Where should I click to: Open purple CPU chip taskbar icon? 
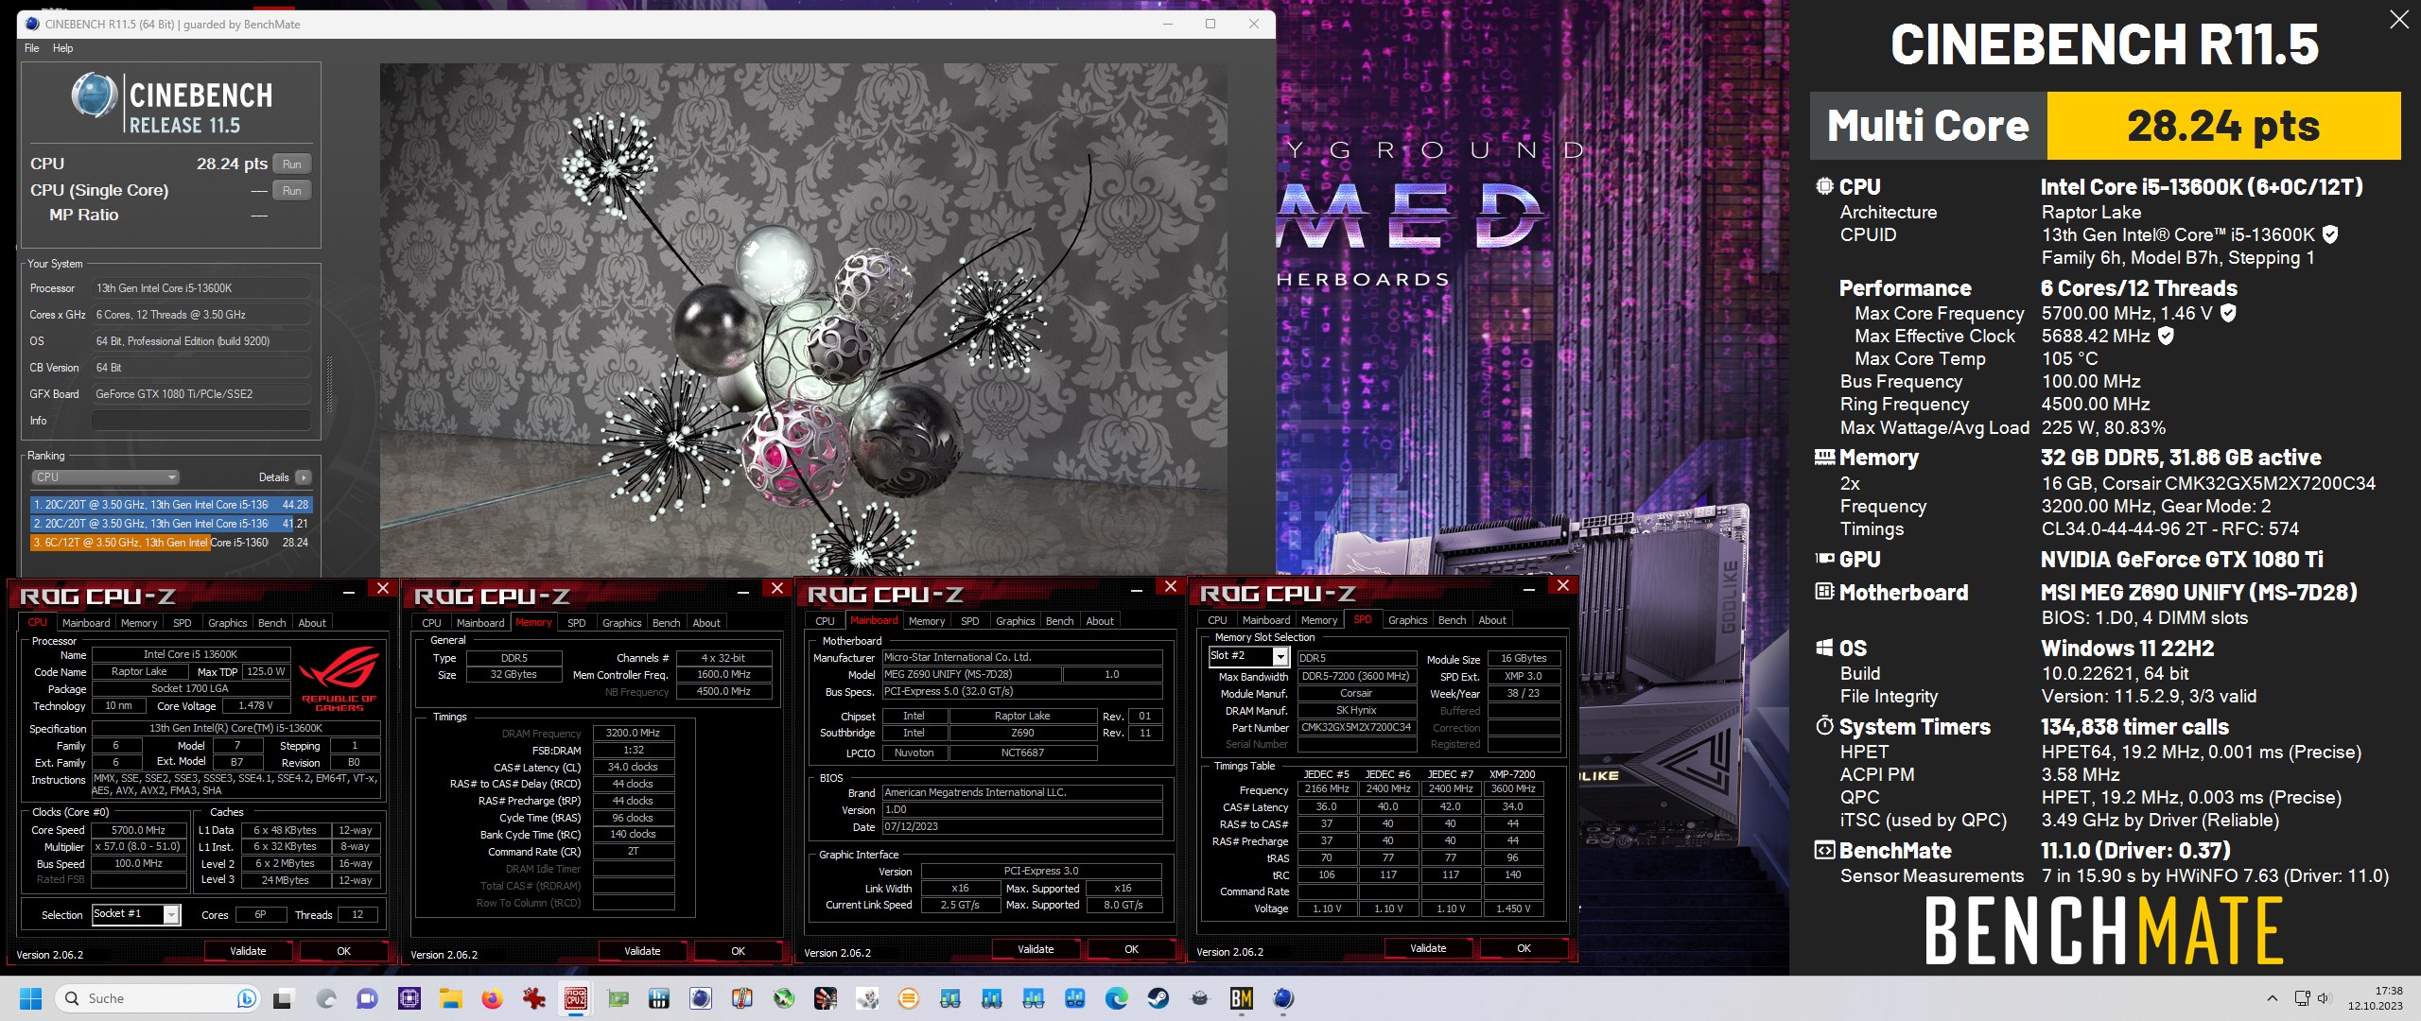click(x=409, y=998)
